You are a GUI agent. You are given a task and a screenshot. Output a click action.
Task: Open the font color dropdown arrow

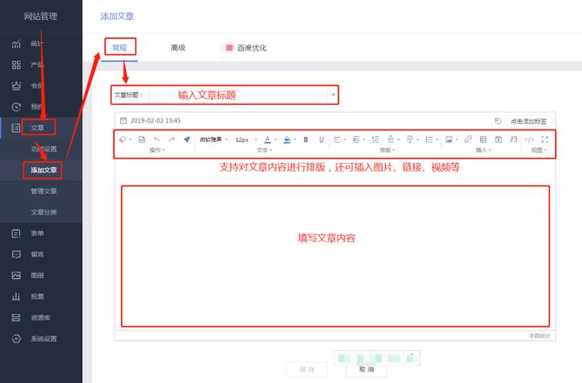coord(276,140)
